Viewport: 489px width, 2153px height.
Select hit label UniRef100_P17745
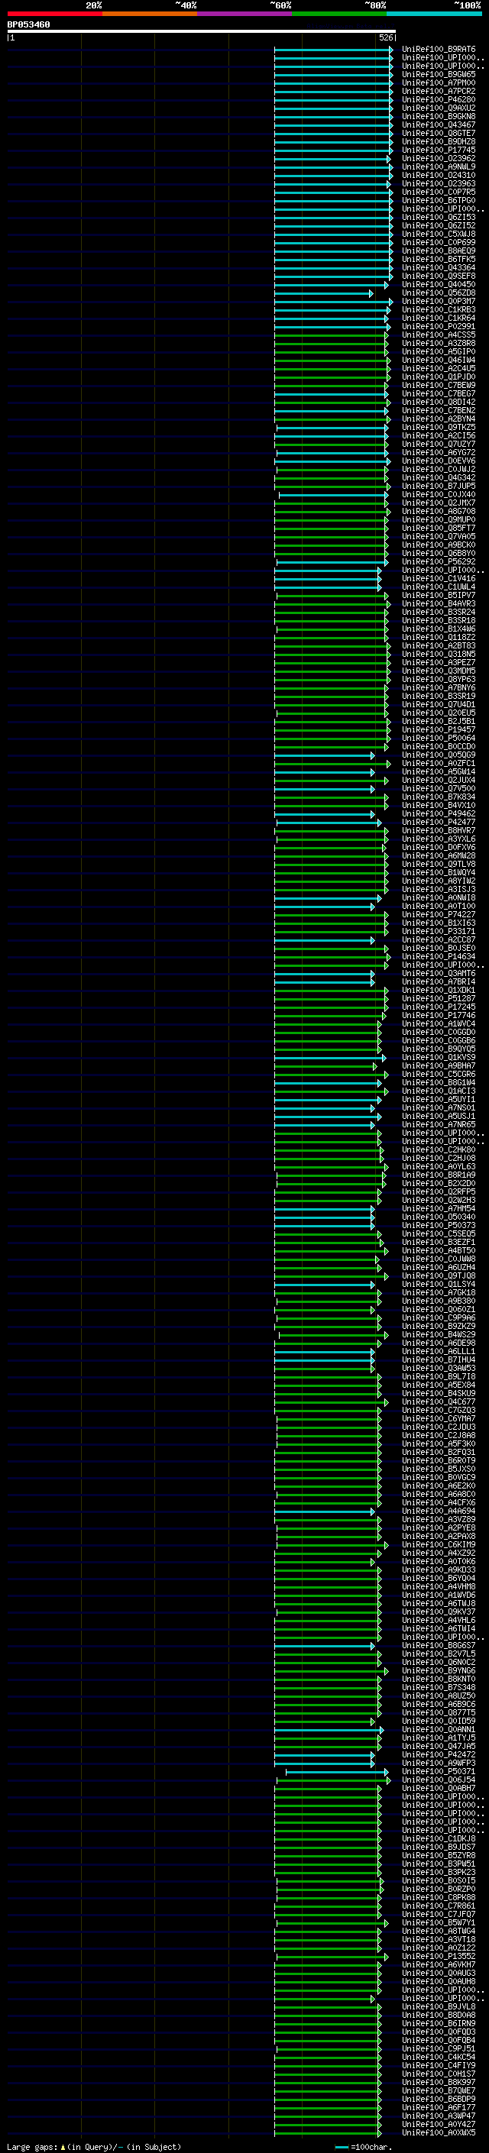click(x=439, y=150)
